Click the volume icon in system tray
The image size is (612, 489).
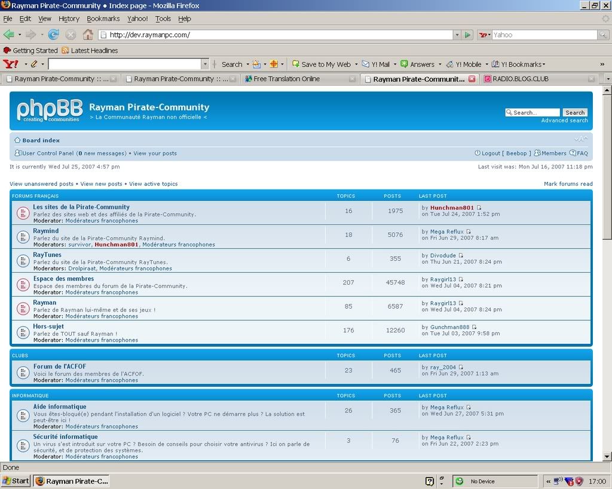coord(558,481)
